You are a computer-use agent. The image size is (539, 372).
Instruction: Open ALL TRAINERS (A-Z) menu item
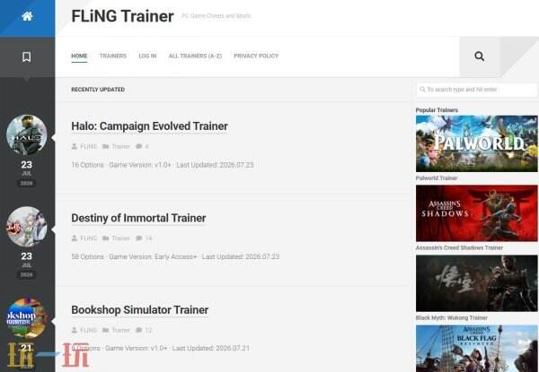pyautogui.click(x=195, y=56)
